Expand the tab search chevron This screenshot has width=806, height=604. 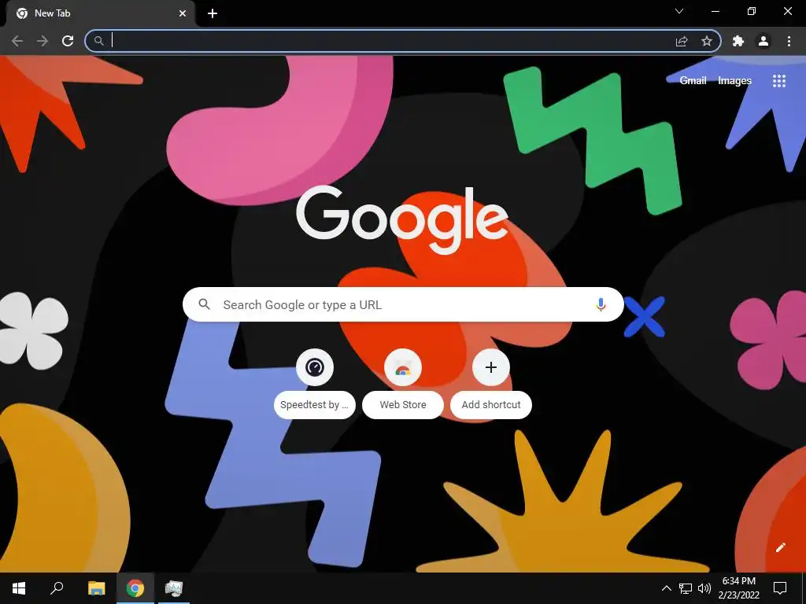point(679,11)
